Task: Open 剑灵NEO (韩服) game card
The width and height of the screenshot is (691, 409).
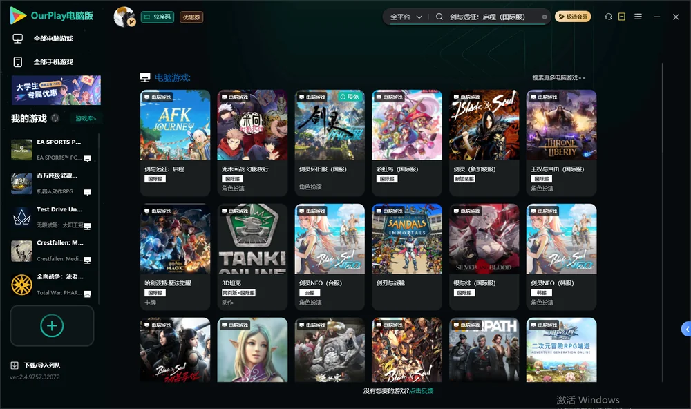Action: [561, 257]
